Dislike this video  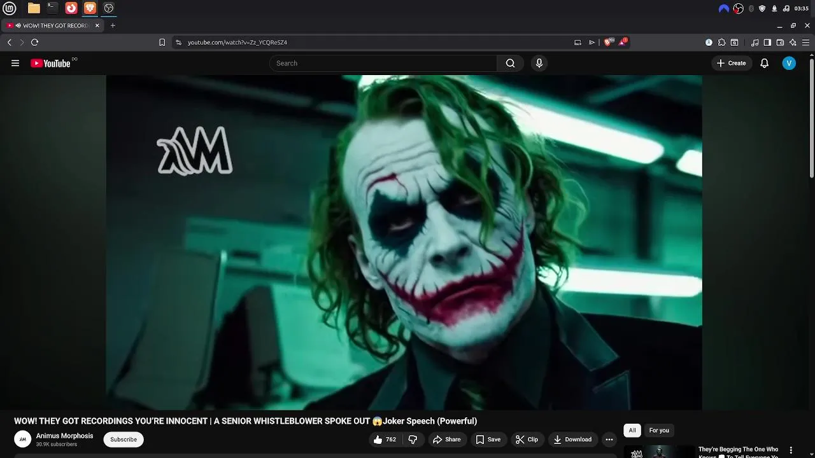[x=413, y=440]
